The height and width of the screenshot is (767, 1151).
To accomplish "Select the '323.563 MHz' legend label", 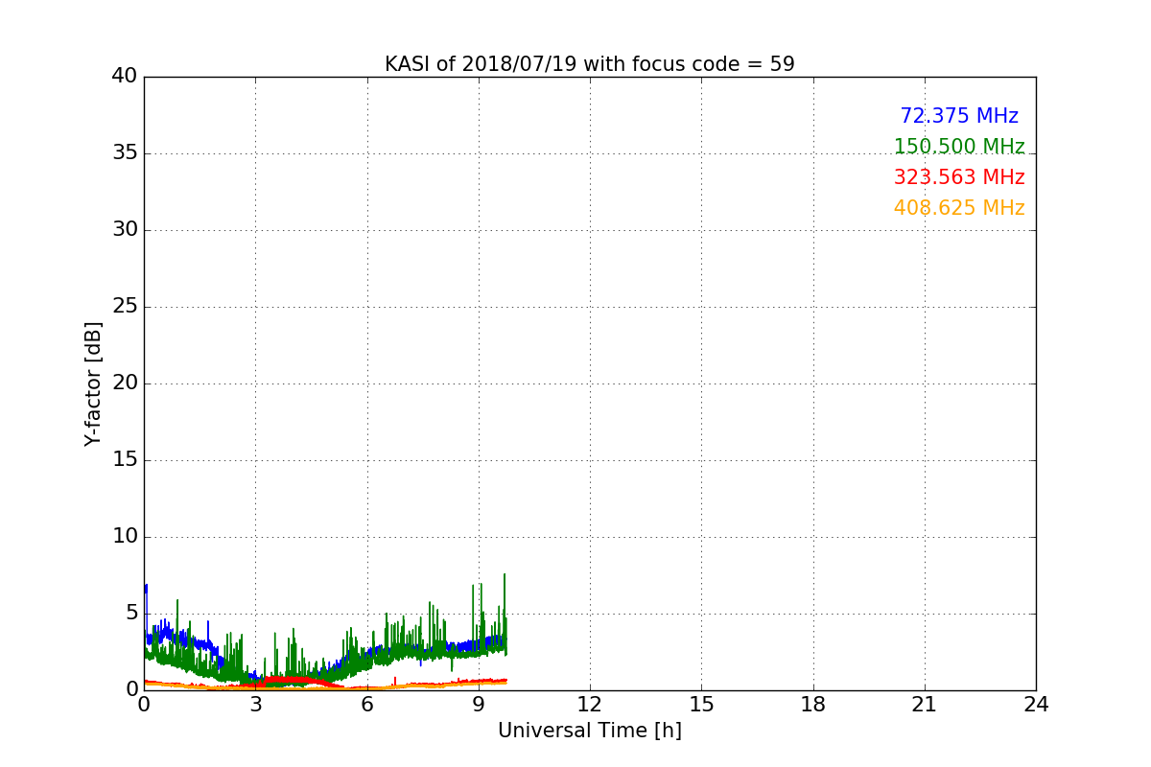I will [x=959, y=177].
